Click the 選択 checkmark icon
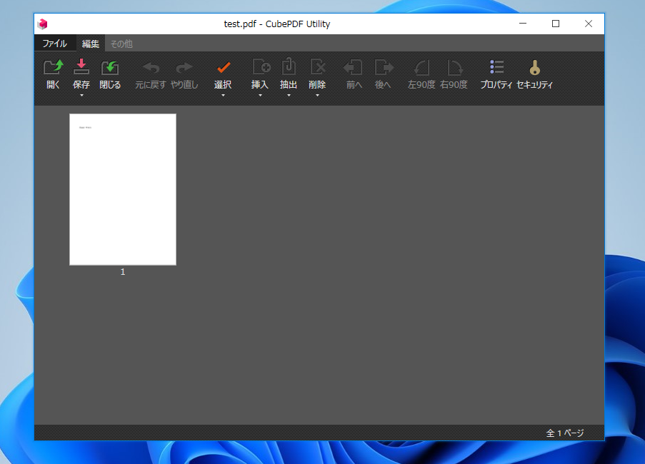Screen dimensions: 645x464 coord(223,68)
